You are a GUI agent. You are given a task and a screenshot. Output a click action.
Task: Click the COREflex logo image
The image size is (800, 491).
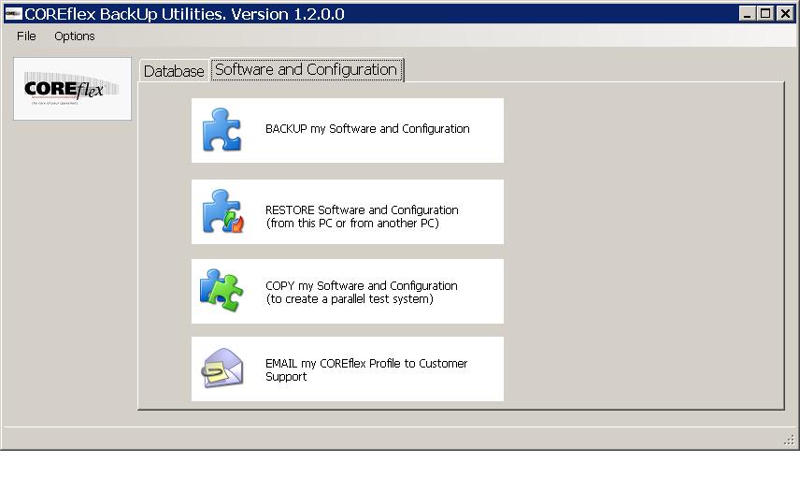pos(73,89)
